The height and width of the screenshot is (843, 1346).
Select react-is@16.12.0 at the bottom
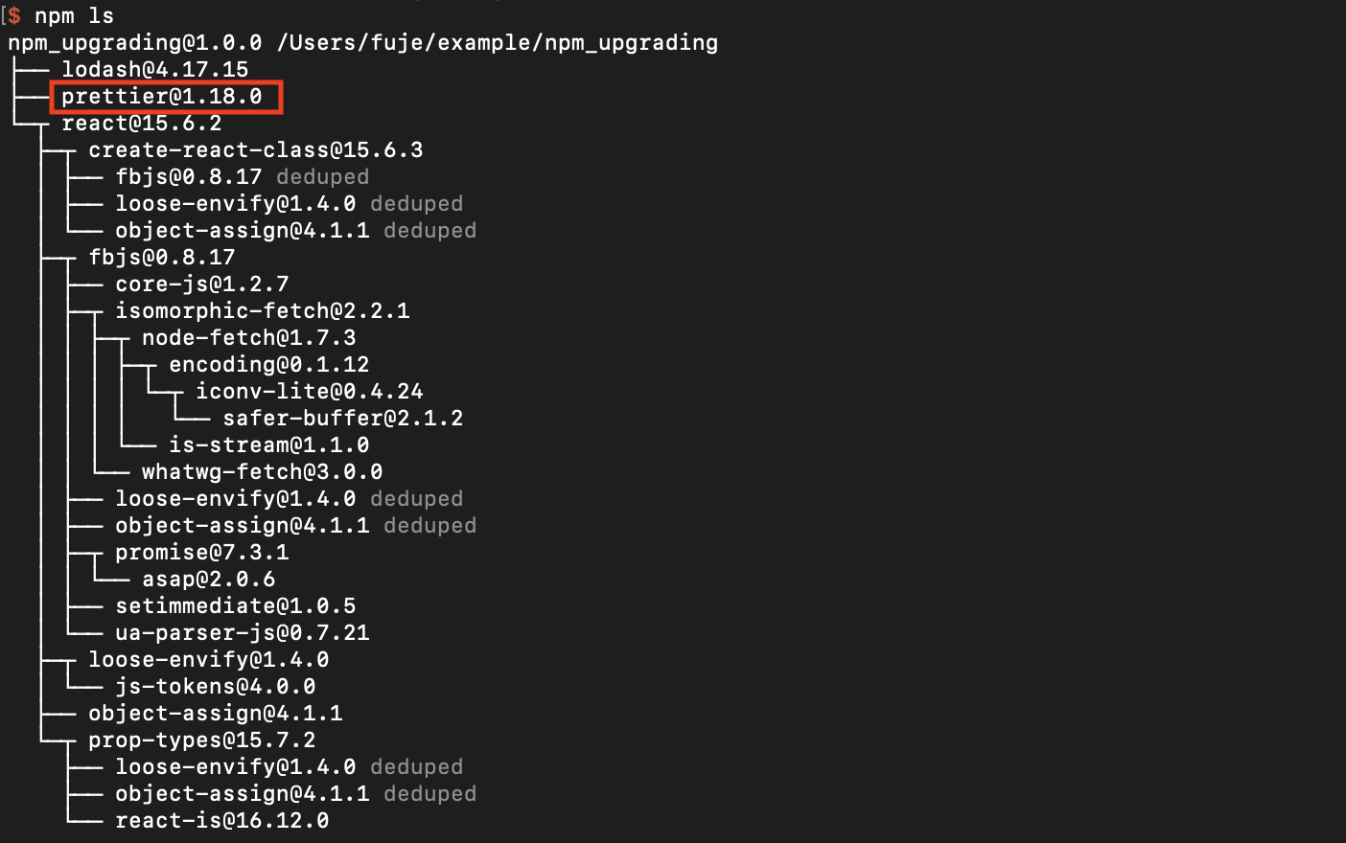[x=221, y=821]
